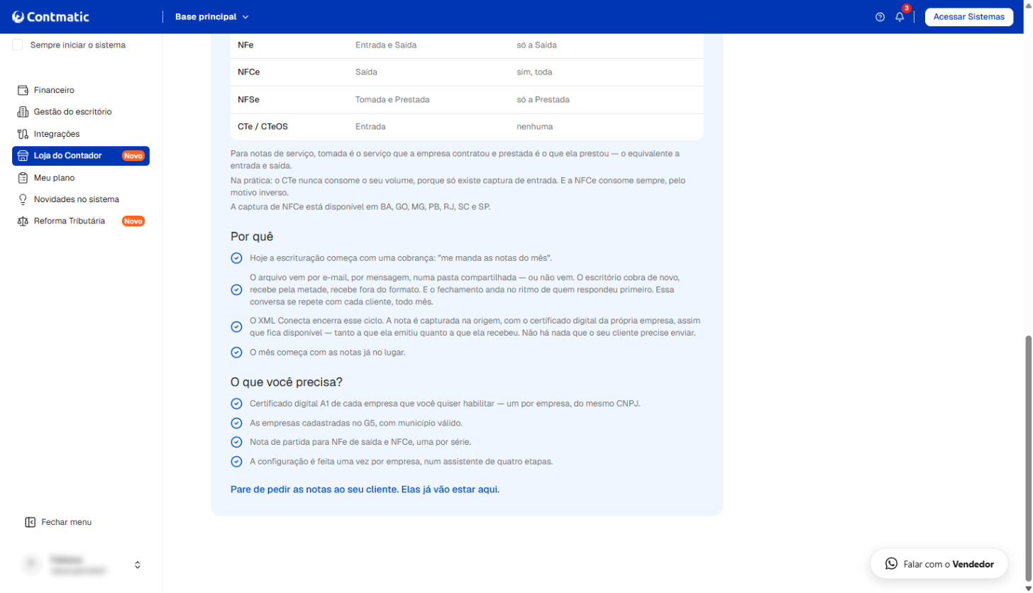This screenshot has width=1033, height=593.
Task: Click 'O mês começa com as notas' line
Action: click(328, 353)
